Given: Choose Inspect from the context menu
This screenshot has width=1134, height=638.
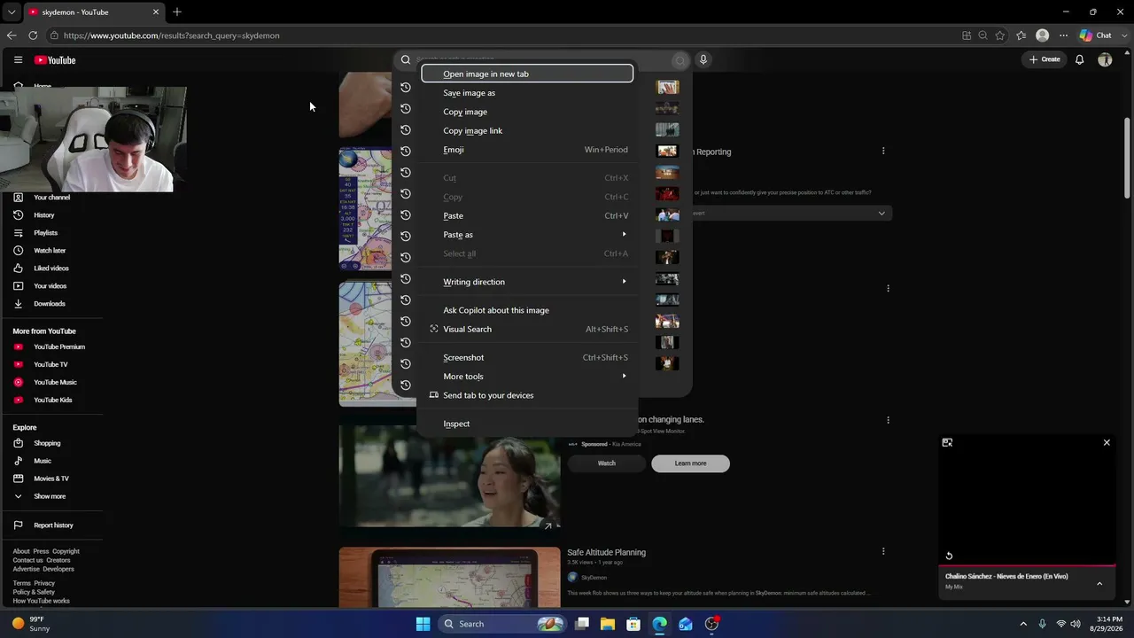Looking at the screenshot, I should point(527,424).
